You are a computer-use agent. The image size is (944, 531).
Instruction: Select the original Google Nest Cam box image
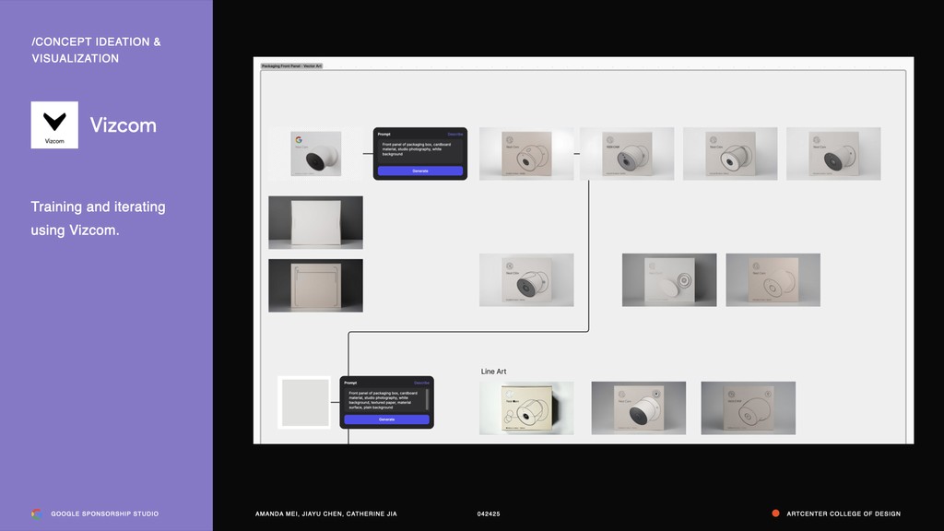click(315, 154)
